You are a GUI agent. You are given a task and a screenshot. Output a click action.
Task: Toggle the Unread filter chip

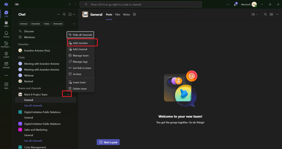tap(23, 24)
